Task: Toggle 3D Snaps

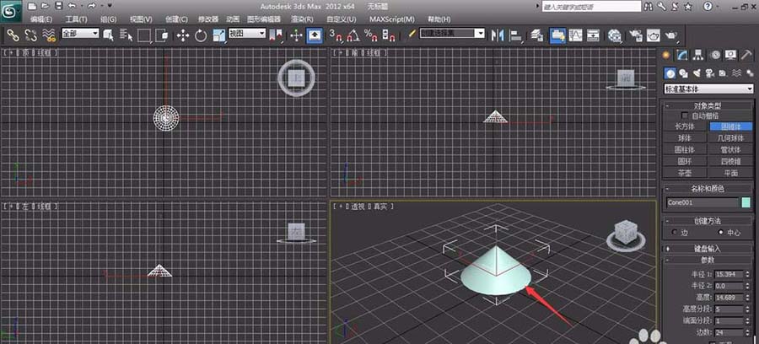Action: point(336,35)
